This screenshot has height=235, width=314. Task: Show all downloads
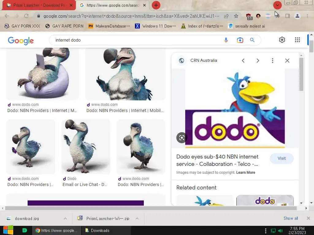[291, 218]
